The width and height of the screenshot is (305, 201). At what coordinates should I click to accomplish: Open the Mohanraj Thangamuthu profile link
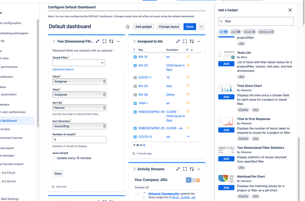[x=164, y=194]
